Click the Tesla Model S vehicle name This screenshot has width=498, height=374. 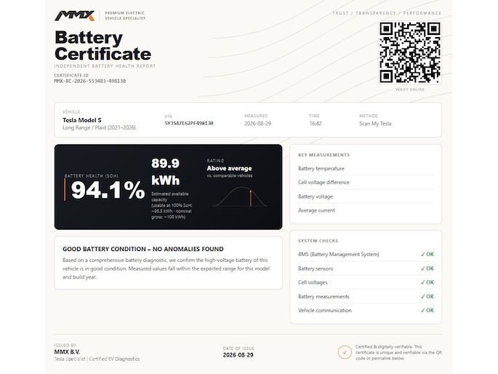click(82, 120)
